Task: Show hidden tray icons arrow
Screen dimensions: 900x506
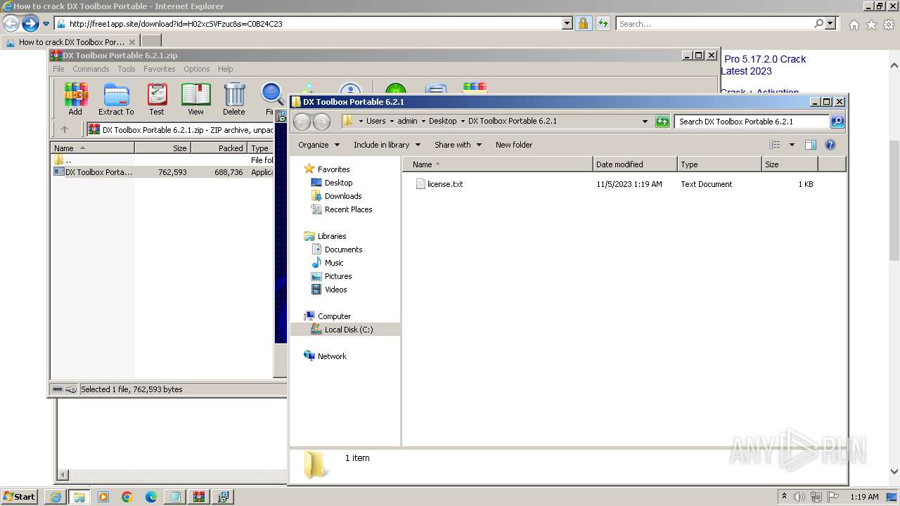Action: [x=784, y=497]
